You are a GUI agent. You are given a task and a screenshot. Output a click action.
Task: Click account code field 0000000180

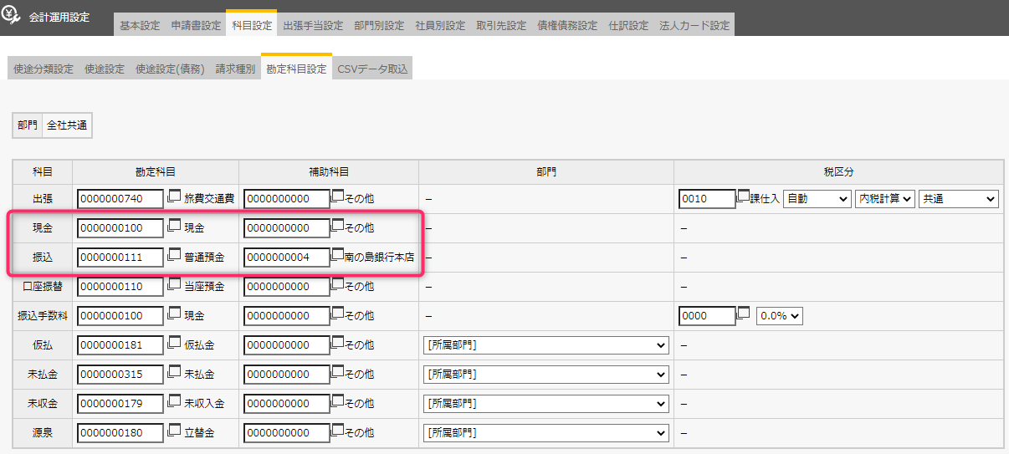120,433
